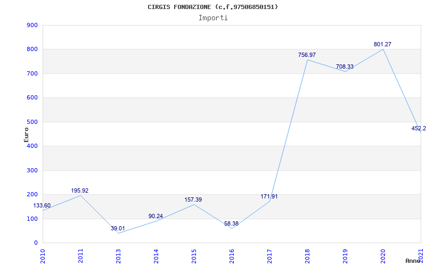Click the 157.39 data point label
The image size is (426, 266).
193,200
